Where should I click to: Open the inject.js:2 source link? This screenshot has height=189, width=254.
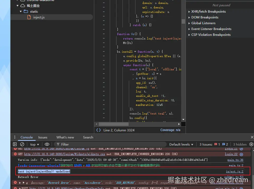(x=234, y=171)
